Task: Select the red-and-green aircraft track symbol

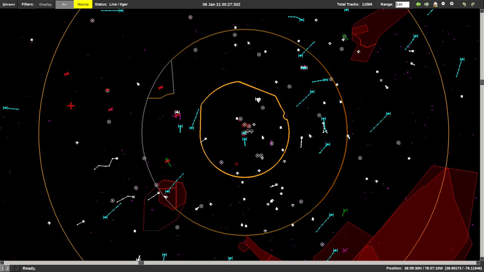Action: tap(168, 161)
